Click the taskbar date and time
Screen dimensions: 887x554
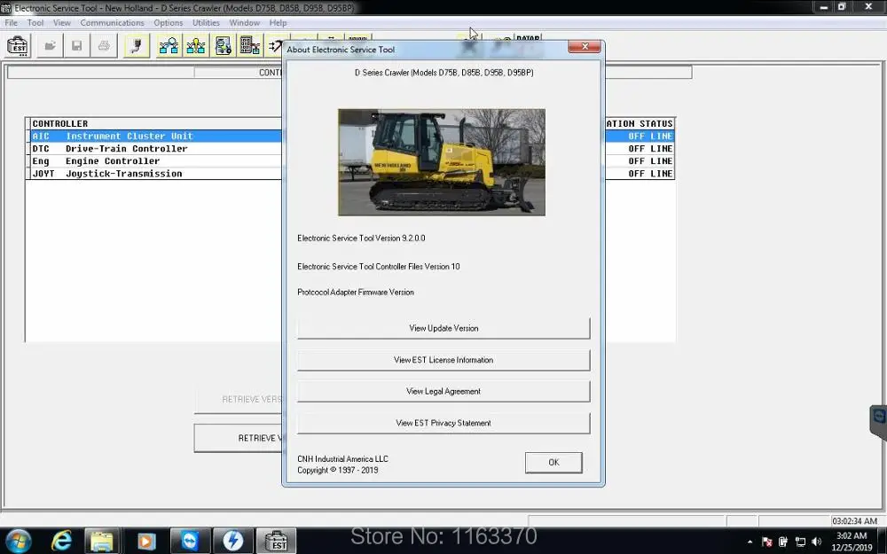coord(852,541)
